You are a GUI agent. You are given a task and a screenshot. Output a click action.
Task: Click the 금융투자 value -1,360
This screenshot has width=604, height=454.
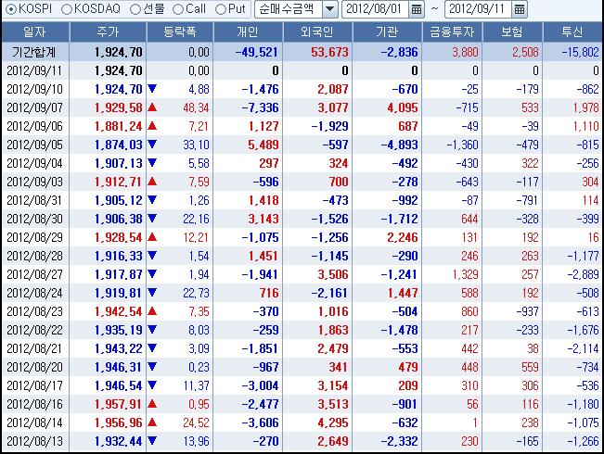click(462, 145)
